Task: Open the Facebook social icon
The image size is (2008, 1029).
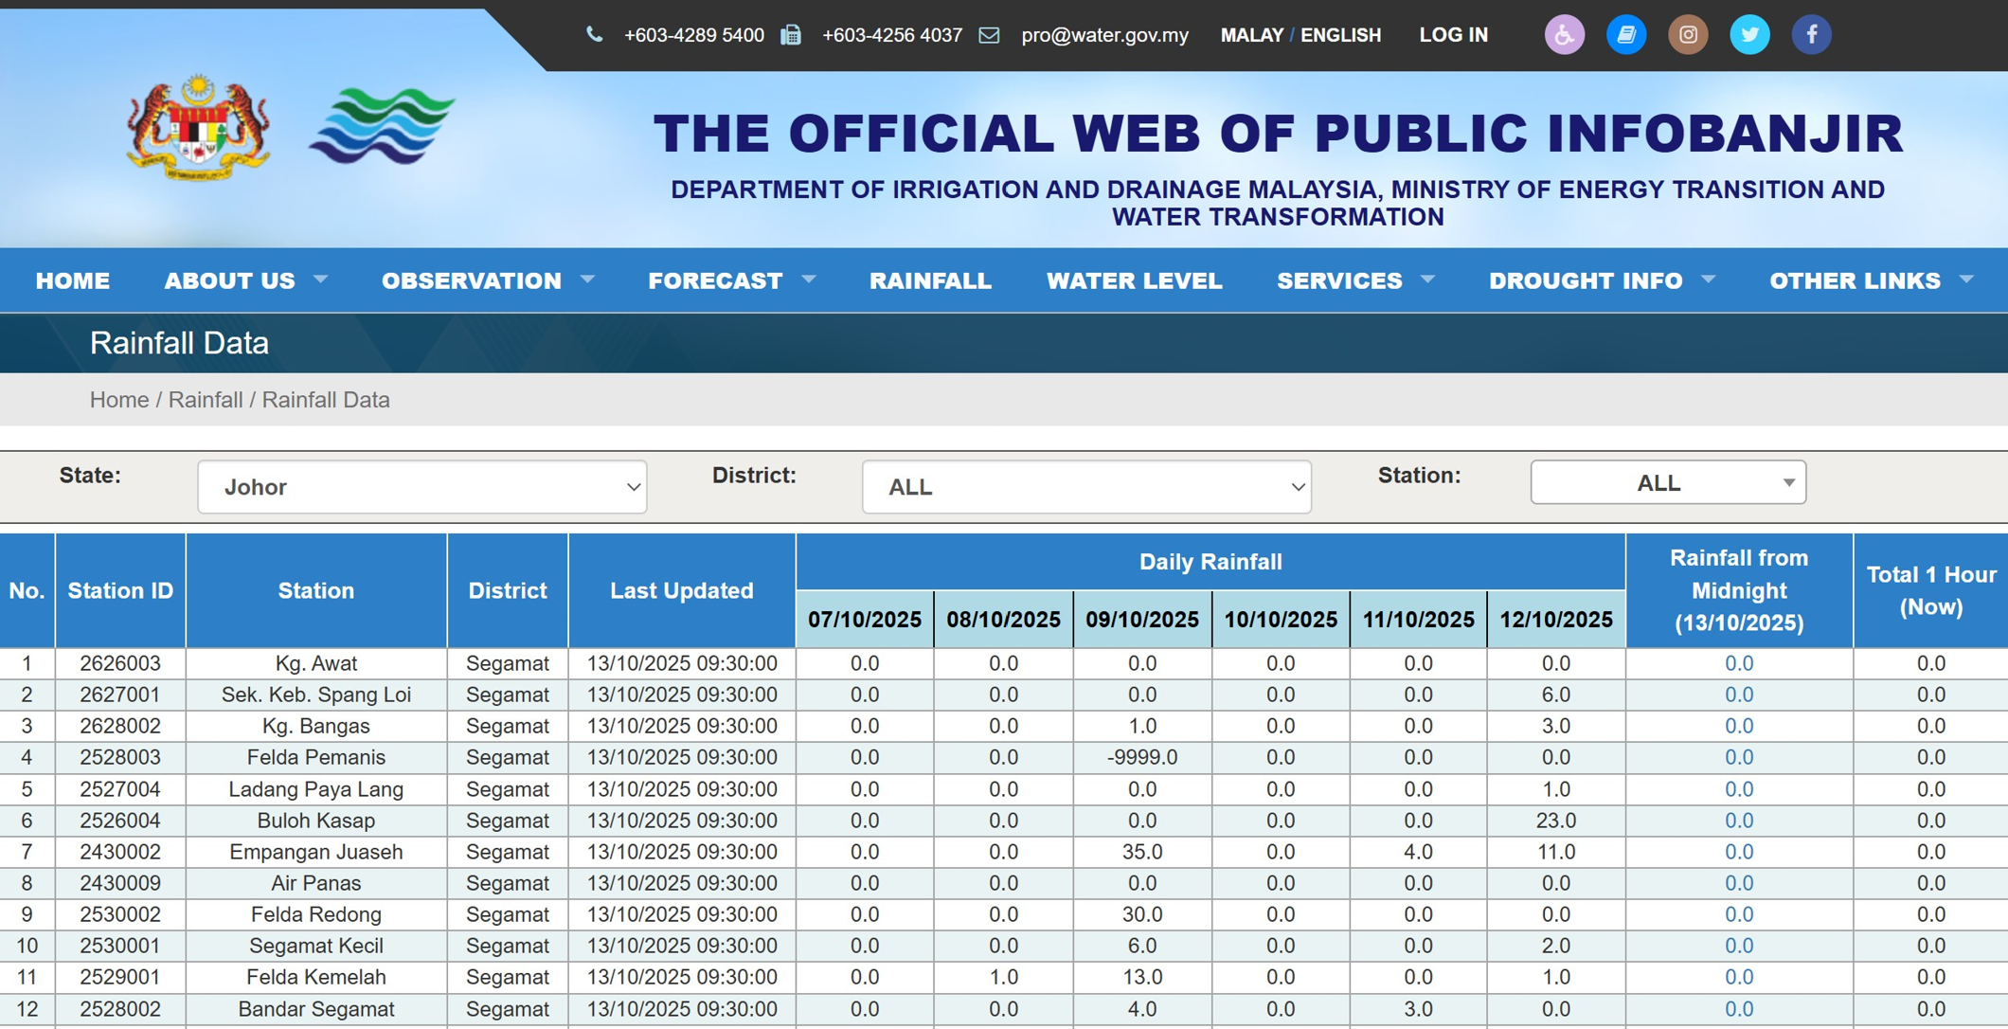Action: pyautogui.click(x=1811, y=35)
